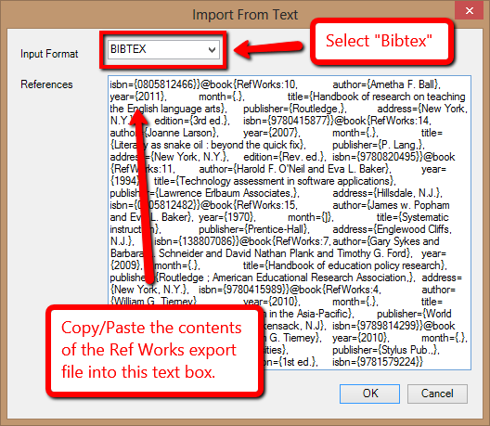The height and width of the screenshot is (426, 490).
Task: Click "publisher={P. Lang.}" in the references
Action: (378, 145)
